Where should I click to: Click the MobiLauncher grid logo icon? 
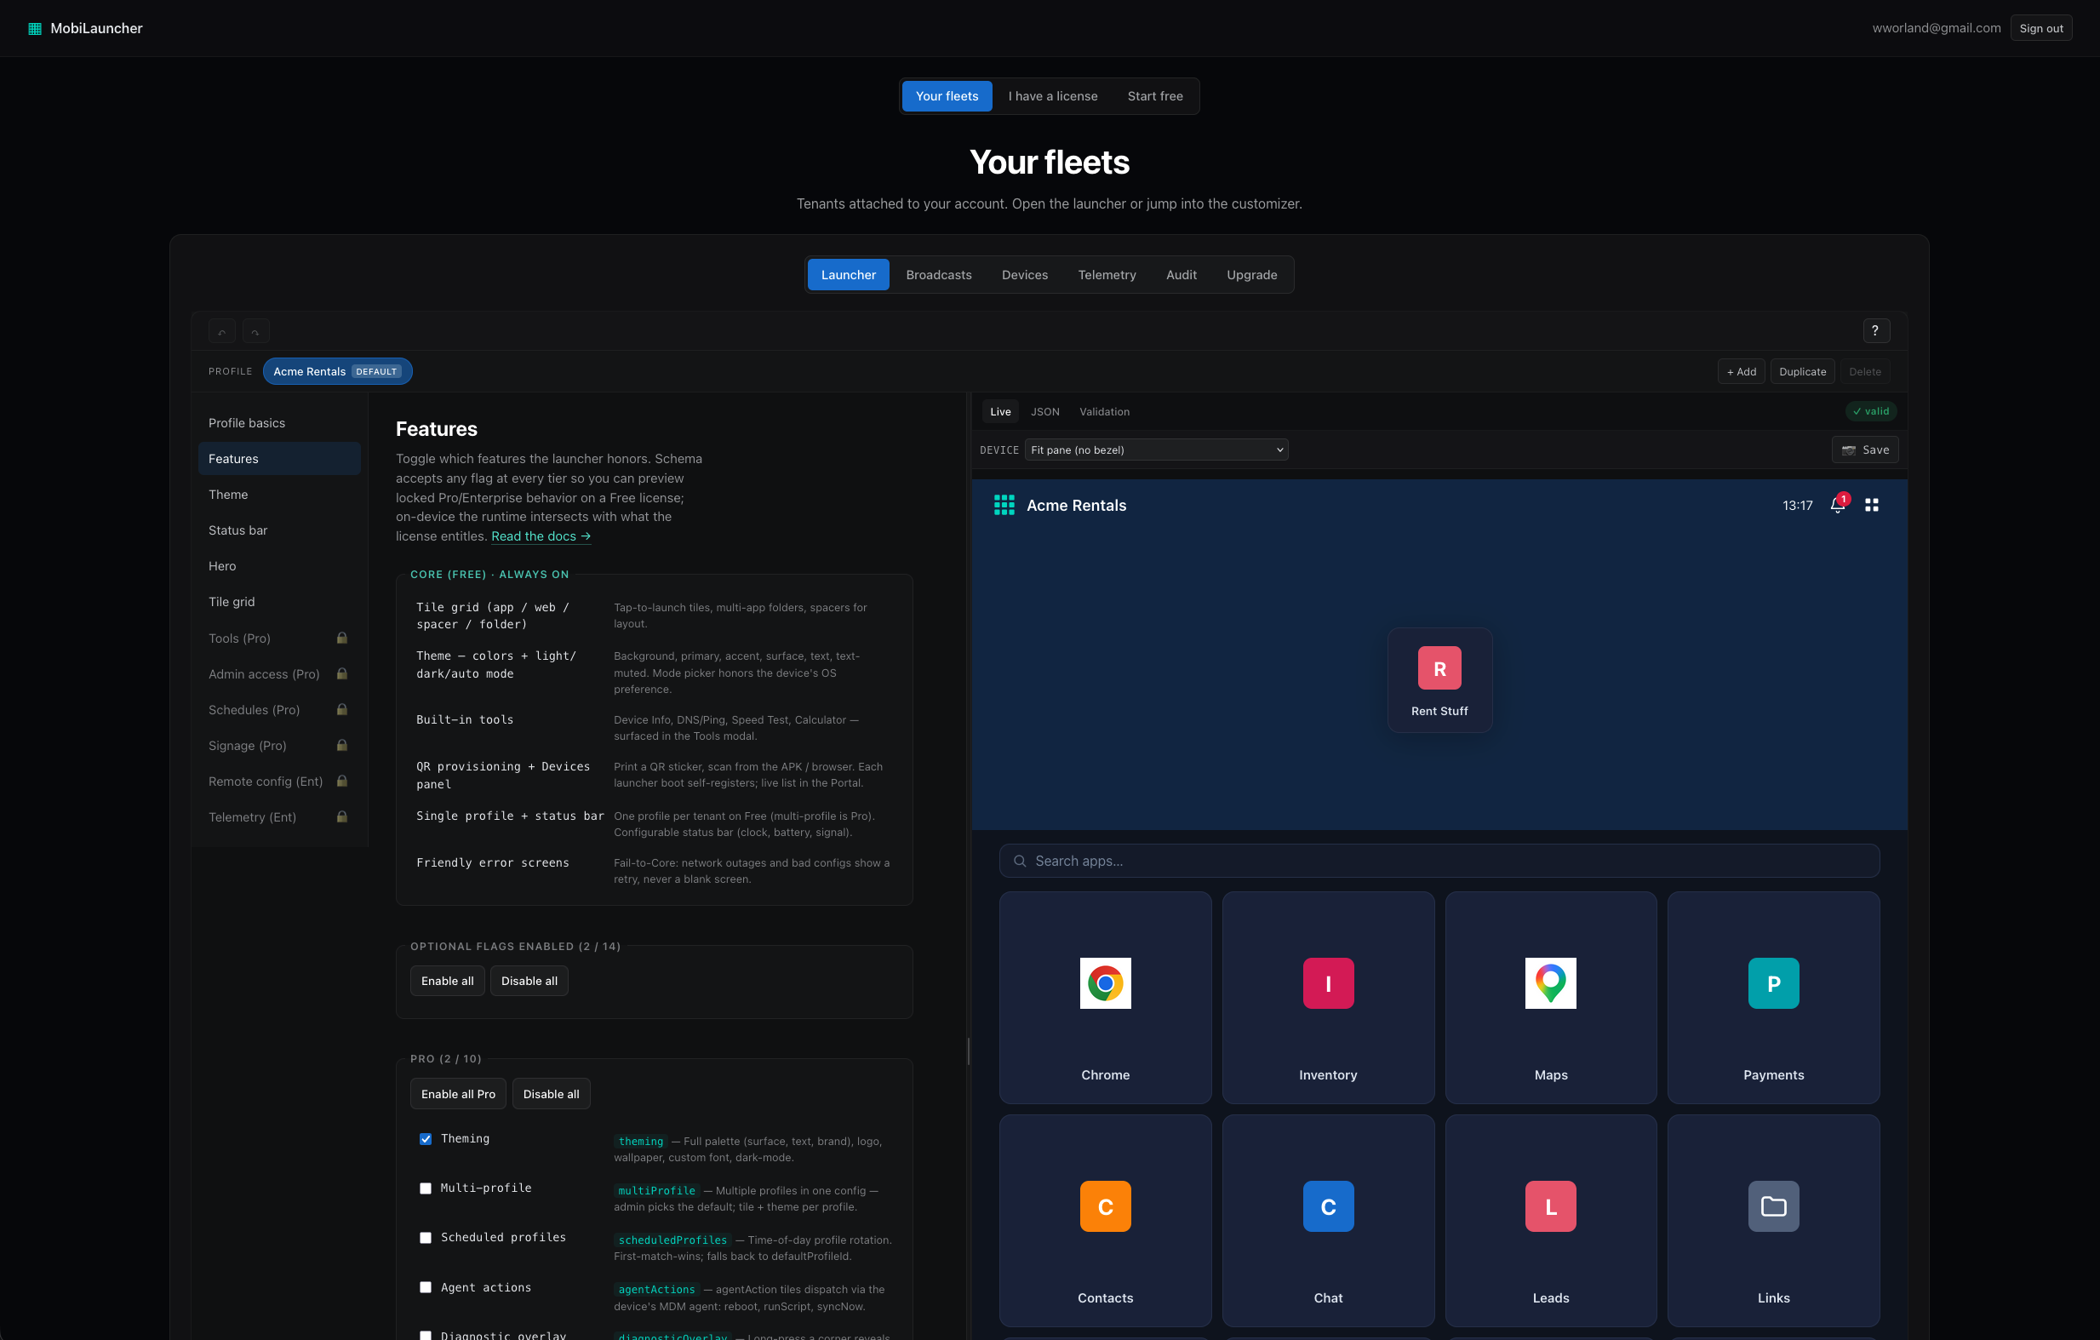coord(35,29)
